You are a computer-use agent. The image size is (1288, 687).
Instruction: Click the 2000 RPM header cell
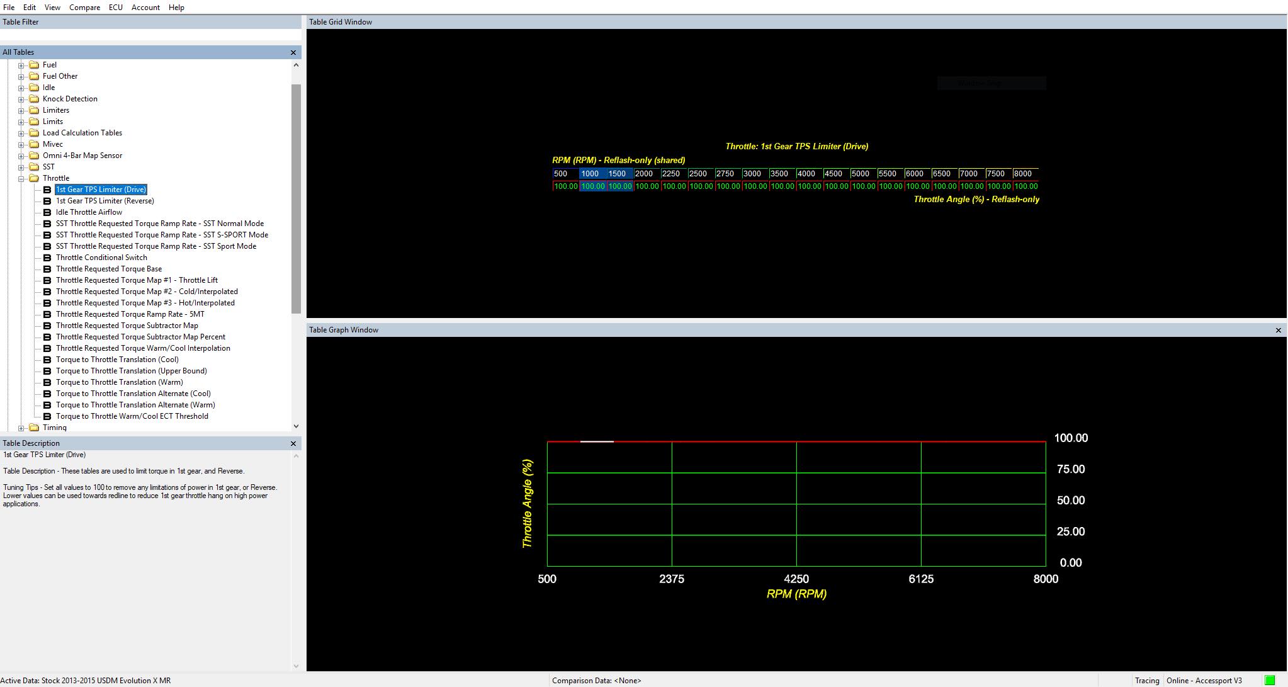(x=647, y=174)
